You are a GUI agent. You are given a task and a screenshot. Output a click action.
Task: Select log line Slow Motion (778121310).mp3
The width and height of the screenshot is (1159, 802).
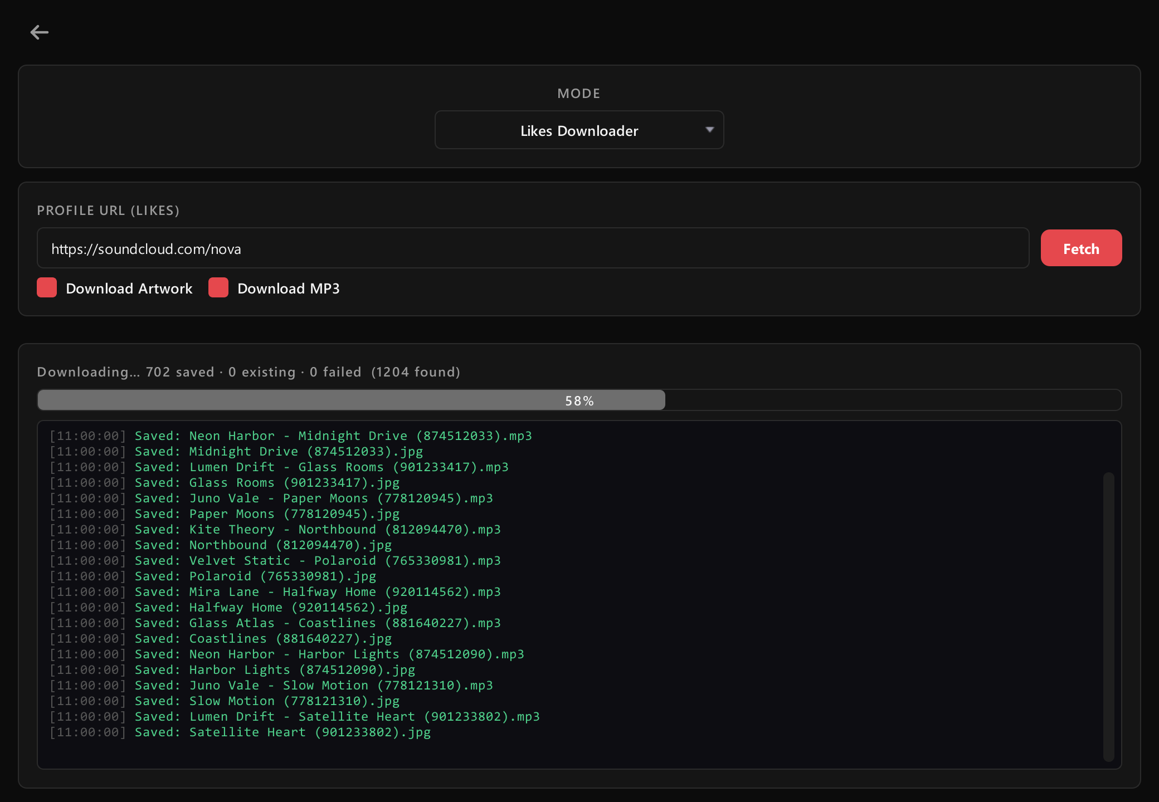tap(271, 686)
